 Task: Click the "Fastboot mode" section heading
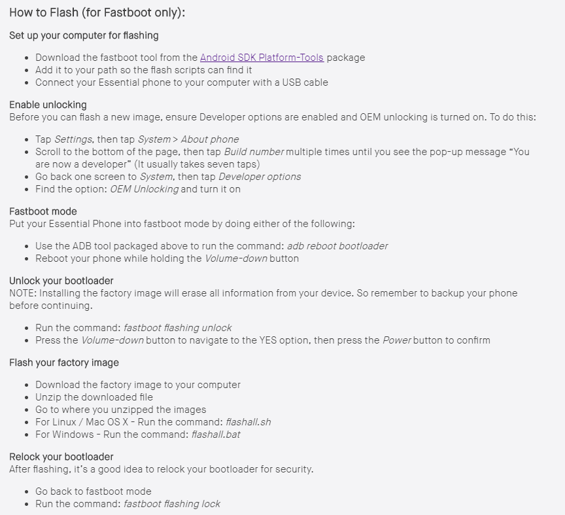(43, 211)
